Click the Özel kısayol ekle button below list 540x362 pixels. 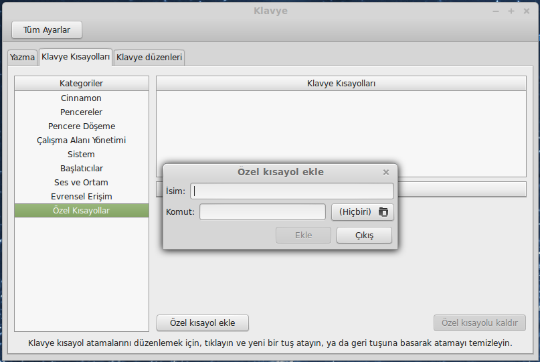(x=203, y=323)
